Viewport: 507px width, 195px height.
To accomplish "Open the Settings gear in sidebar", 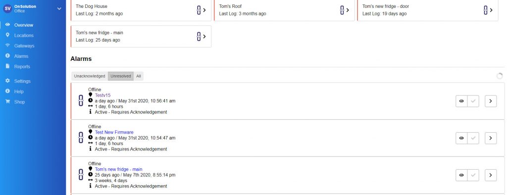I will (x=8, y=81).
